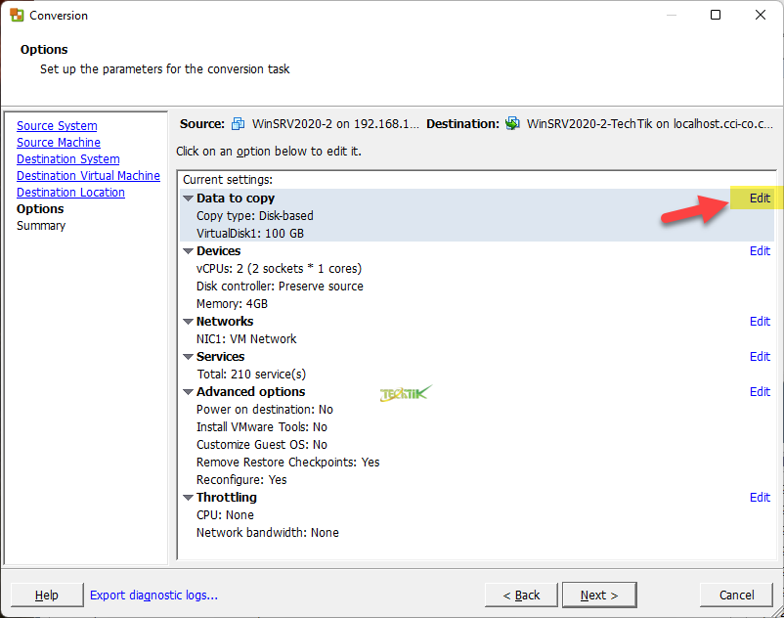Open the Help button
This screenshot has width=784, height=618.
click(x=47, y=595)
